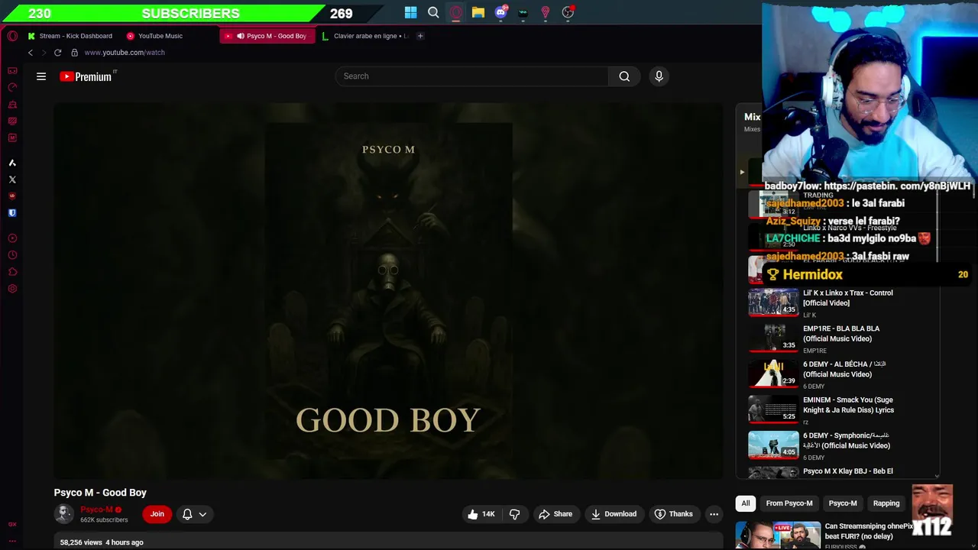Open GX Cleaner in the Opera sidebar

[12, 104]
